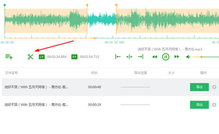
Task: Click the green start marker at waveform beginning
Action: 5,5
